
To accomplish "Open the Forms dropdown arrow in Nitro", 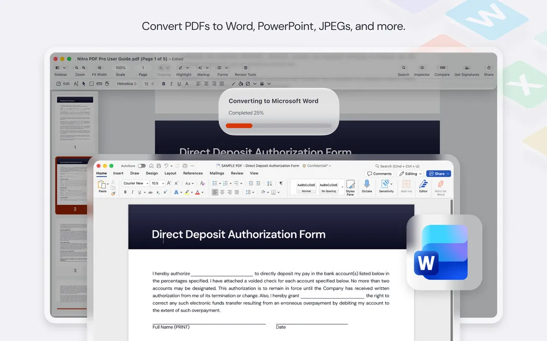I will (x=226, y=68).
